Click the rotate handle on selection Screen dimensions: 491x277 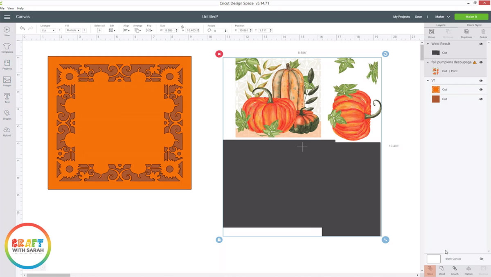[x=385, y=54]
